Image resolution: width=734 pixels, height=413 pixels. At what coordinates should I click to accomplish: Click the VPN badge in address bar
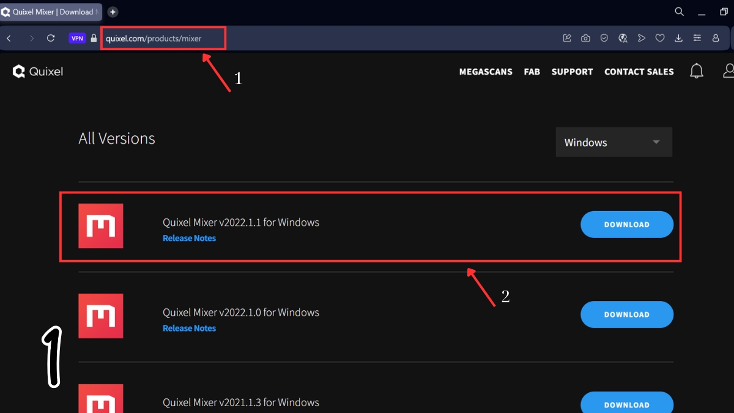pyautogui.click(x=77, y=38)
